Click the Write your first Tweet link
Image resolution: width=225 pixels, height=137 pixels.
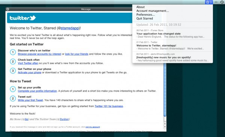tap(30, 100)
